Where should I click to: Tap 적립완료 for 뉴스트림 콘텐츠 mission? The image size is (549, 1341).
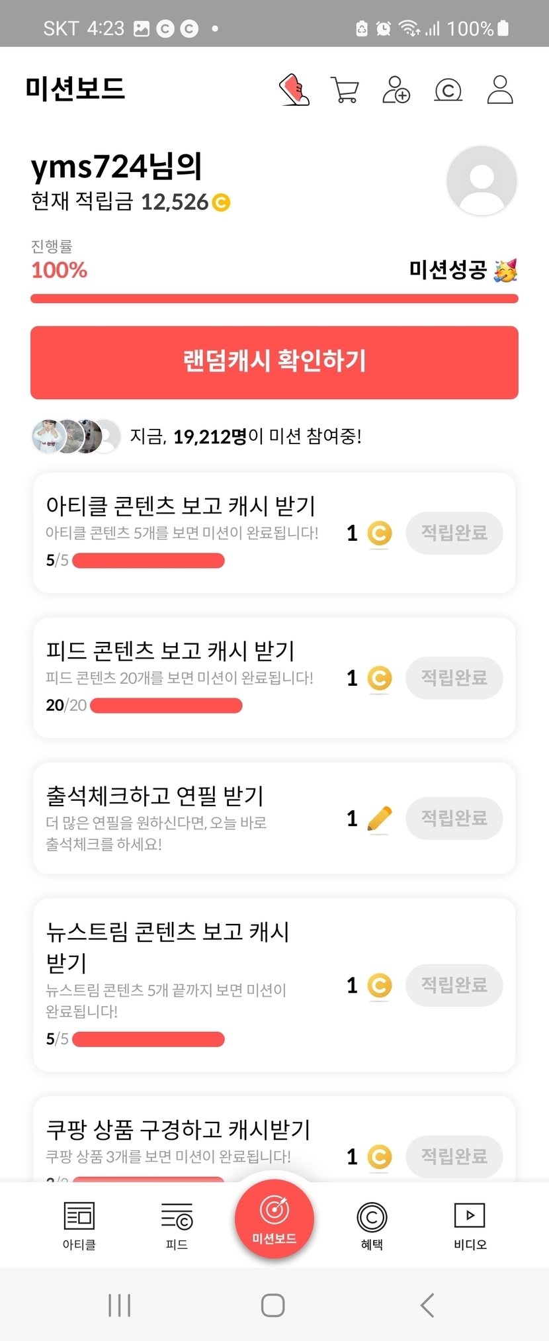(454, 986)
